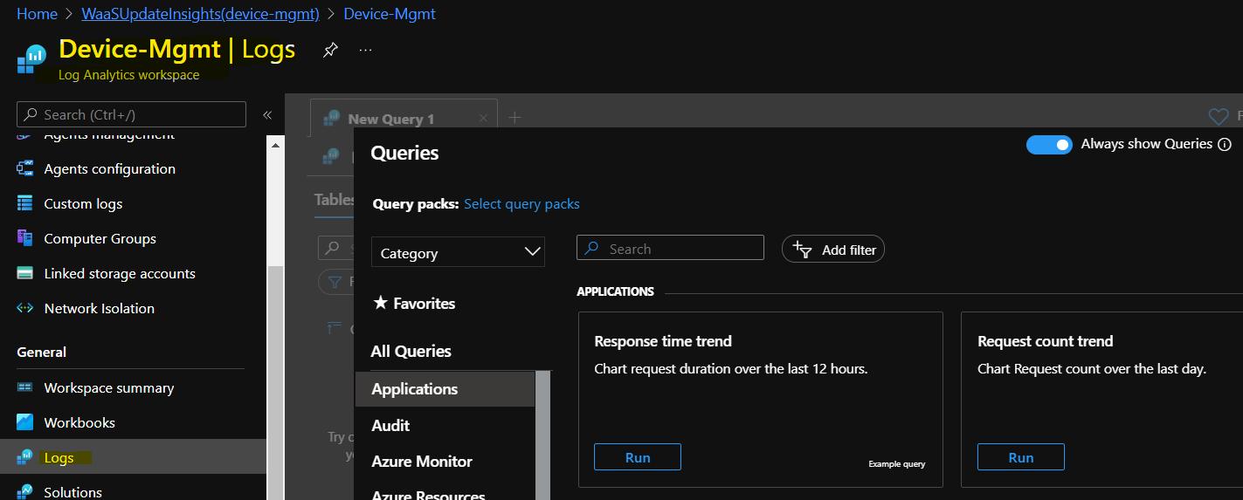The image size is (1243, 500).
Task: Click the Agents configuration icon
Action: click(x=25, y=168)
